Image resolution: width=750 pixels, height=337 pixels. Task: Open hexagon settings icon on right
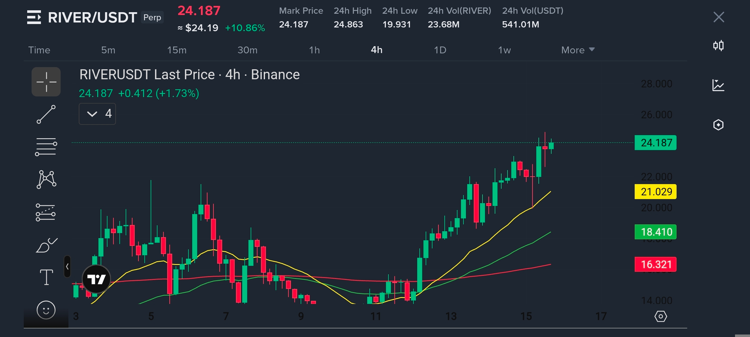pos(718,125)
